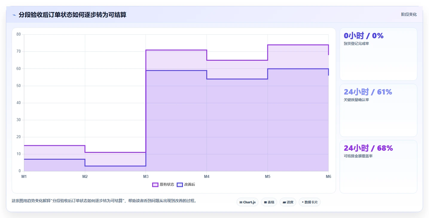Click the lightning icon beside the chart title
429x218 pixels.
click(x=14, y=15)
